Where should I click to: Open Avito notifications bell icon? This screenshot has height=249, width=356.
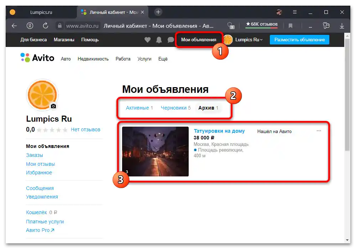pyautogui.click(x=159, y=40)
